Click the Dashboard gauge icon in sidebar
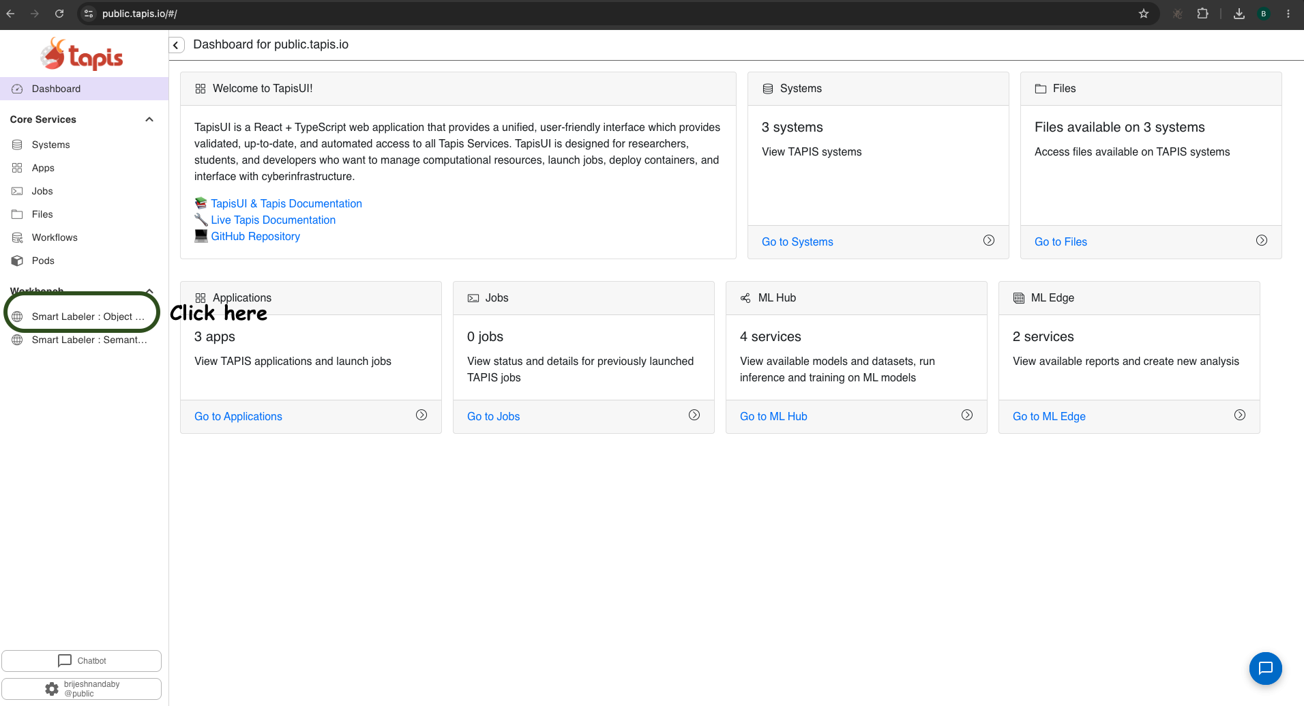This screenshot has height=706, width=1304. [x=17, y=89]
